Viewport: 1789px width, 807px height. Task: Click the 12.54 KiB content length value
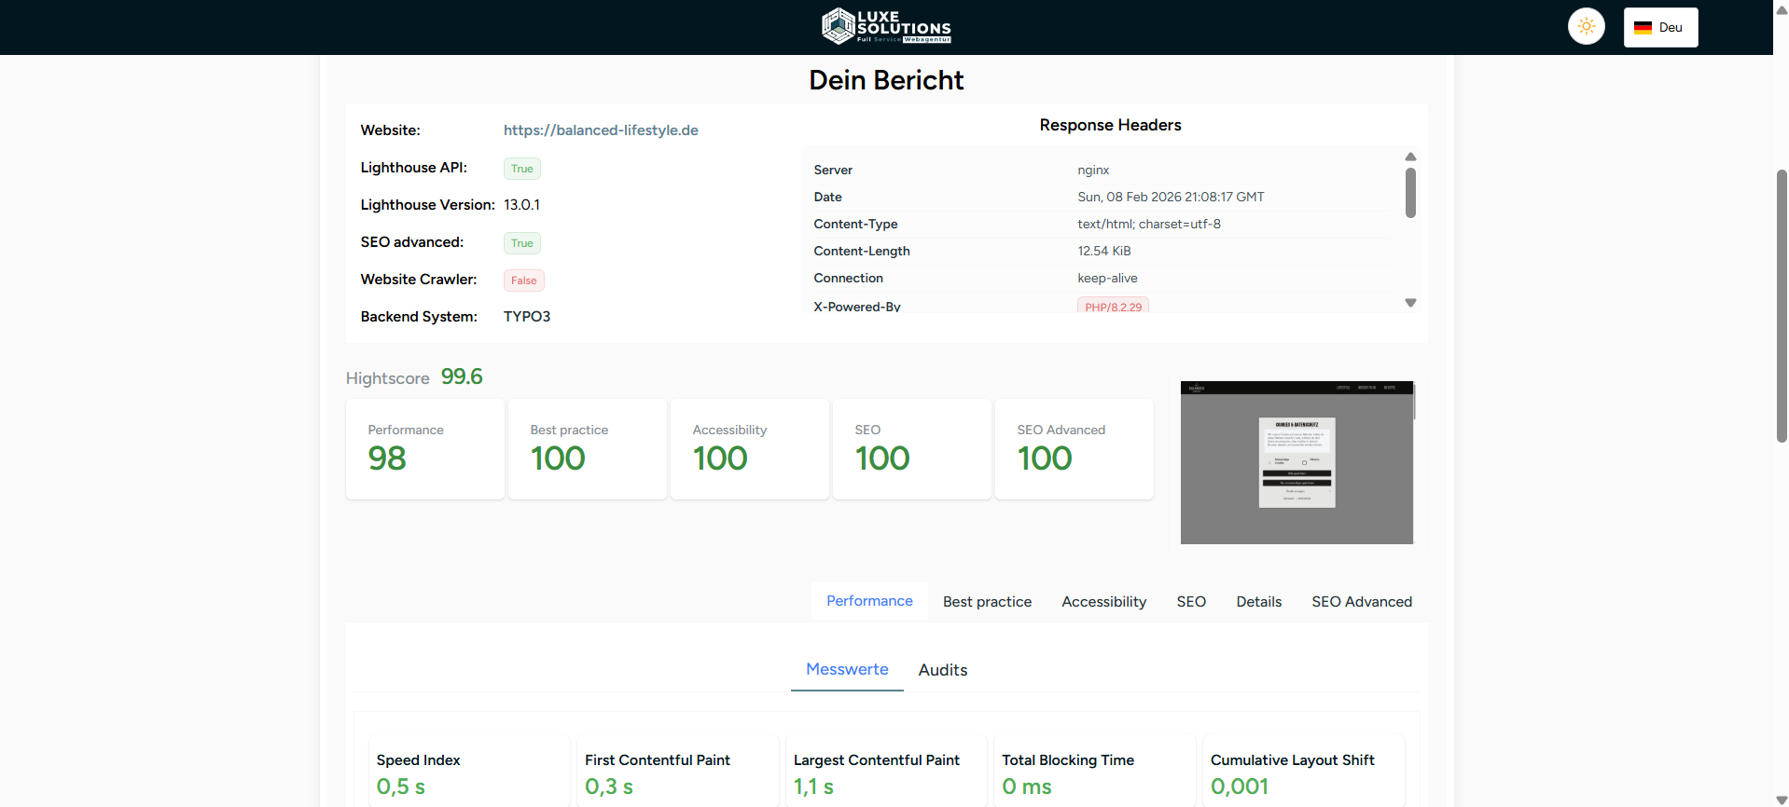1104,251
